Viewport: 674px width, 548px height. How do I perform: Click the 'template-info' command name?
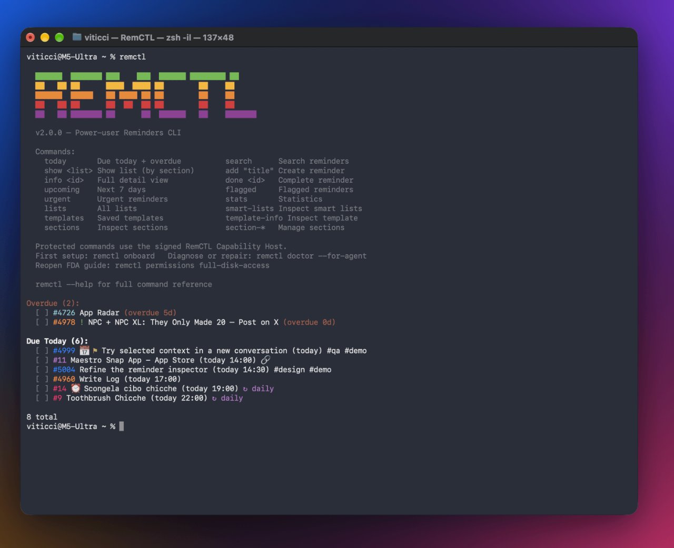pos(254,218)
